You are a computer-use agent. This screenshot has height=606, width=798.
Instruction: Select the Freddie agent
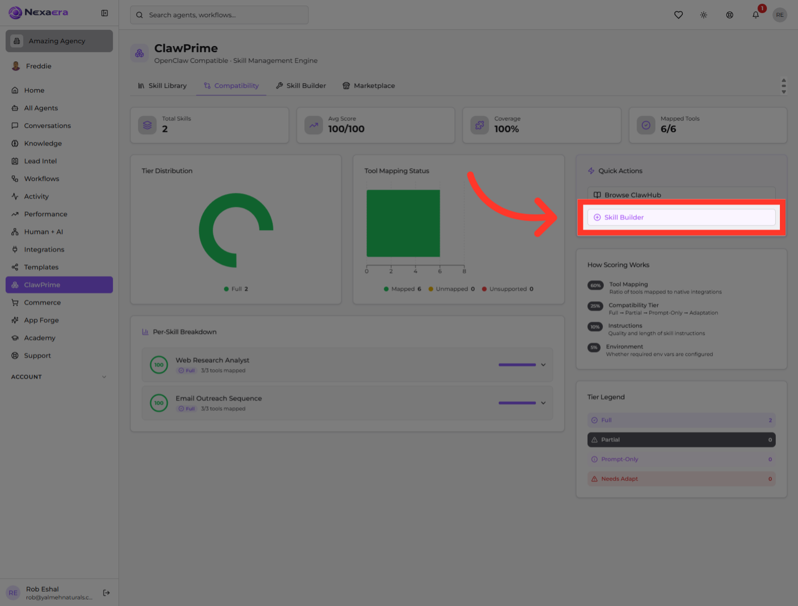click(x=59, y=66)
